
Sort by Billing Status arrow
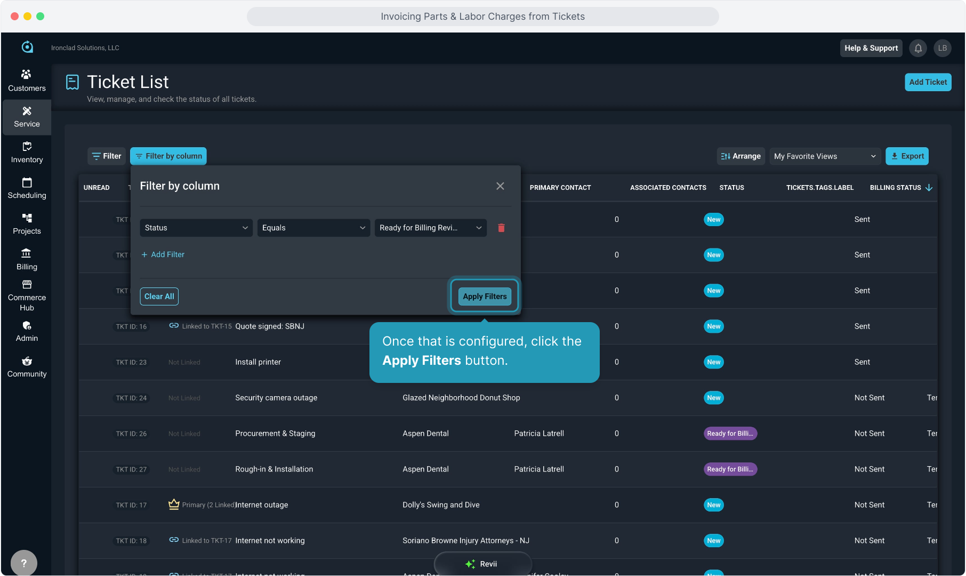pyautogui.click(x=929, y=188)
